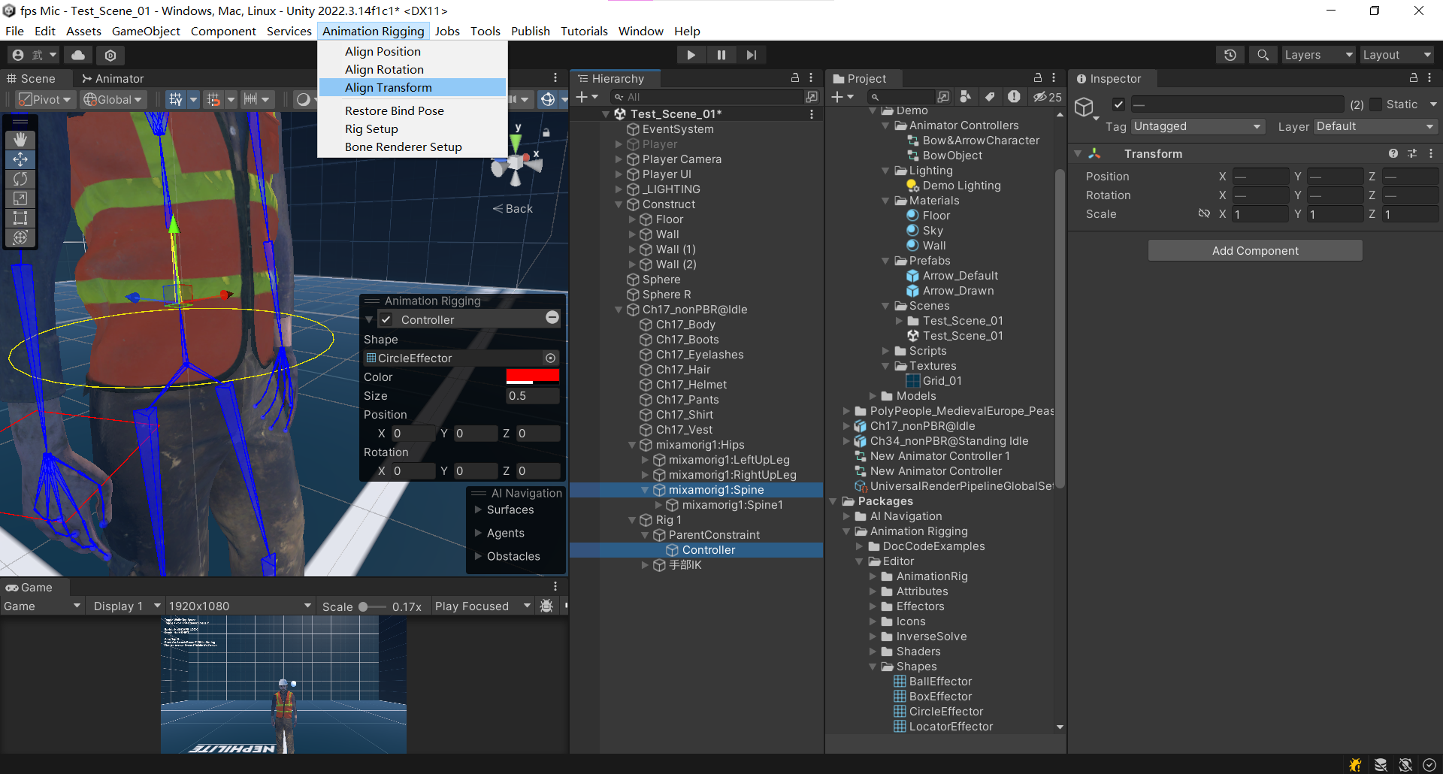This screenshot has width=1443, height=774.
Task: Open the GameObject menu
Action: (146, 31)
